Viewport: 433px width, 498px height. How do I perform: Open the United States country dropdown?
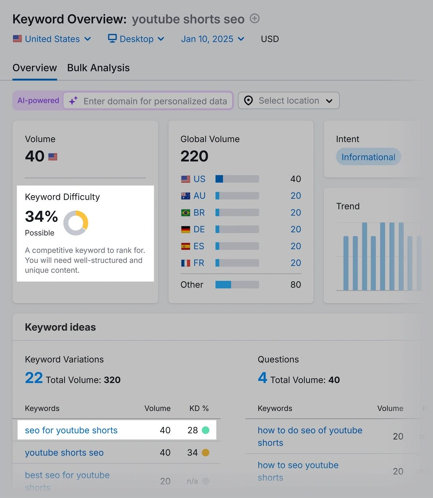[52, 39]
